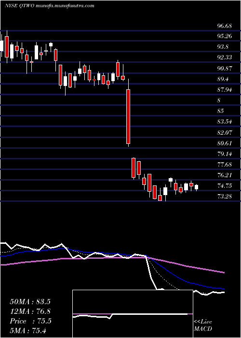Click the 89.4 price axis label
Viewport: 241px width, 338px height.
[x=223, y=79]
